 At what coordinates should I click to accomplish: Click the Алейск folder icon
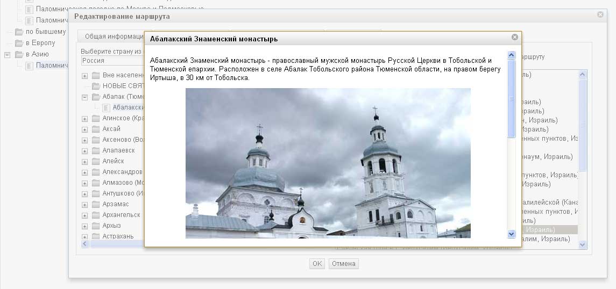pos(96,161)
